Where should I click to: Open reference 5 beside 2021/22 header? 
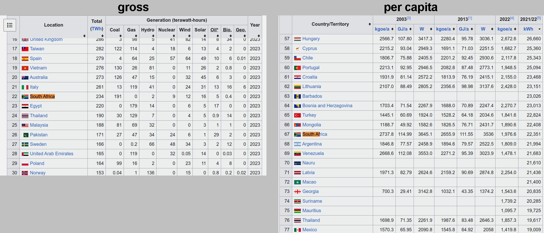tap(539, 18)
